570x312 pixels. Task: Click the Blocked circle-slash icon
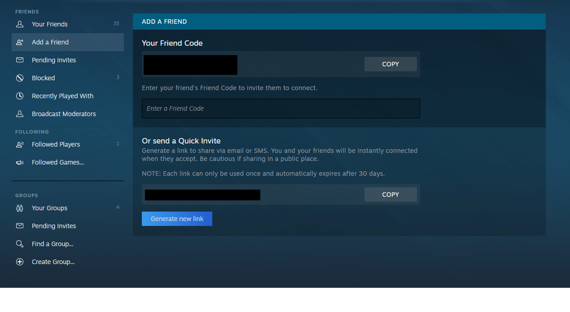(20, 78)
